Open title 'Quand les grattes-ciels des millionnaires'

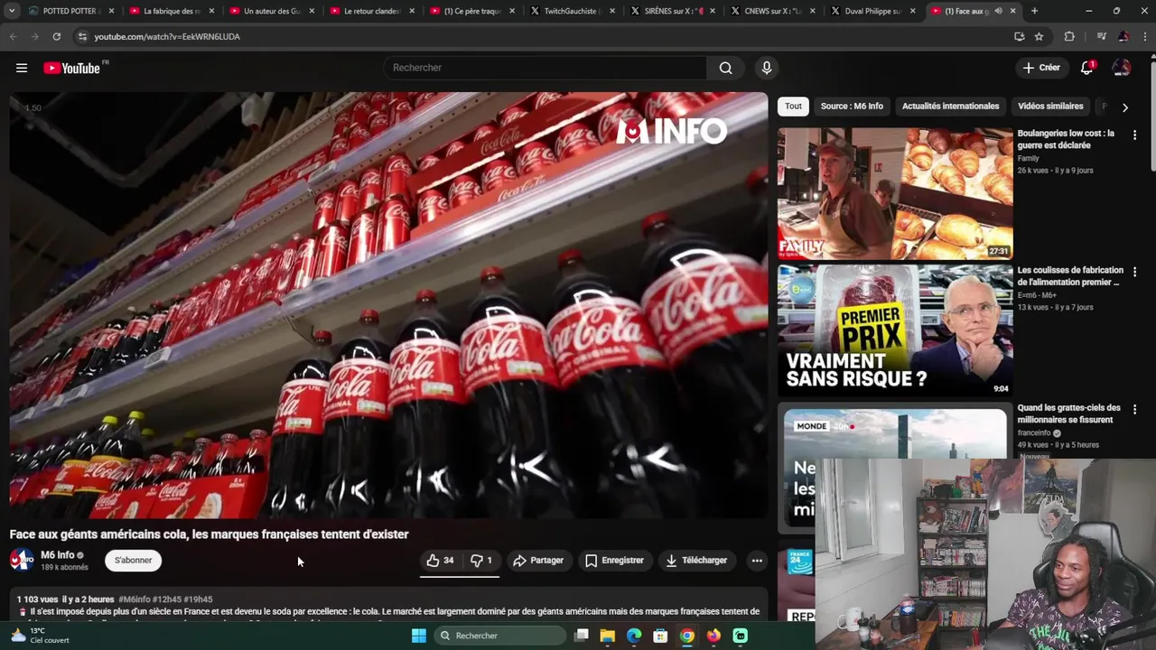(1068, 413)
